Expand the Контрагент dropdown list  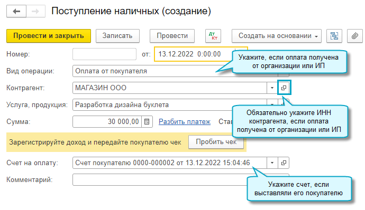click(x=272, y=88)
